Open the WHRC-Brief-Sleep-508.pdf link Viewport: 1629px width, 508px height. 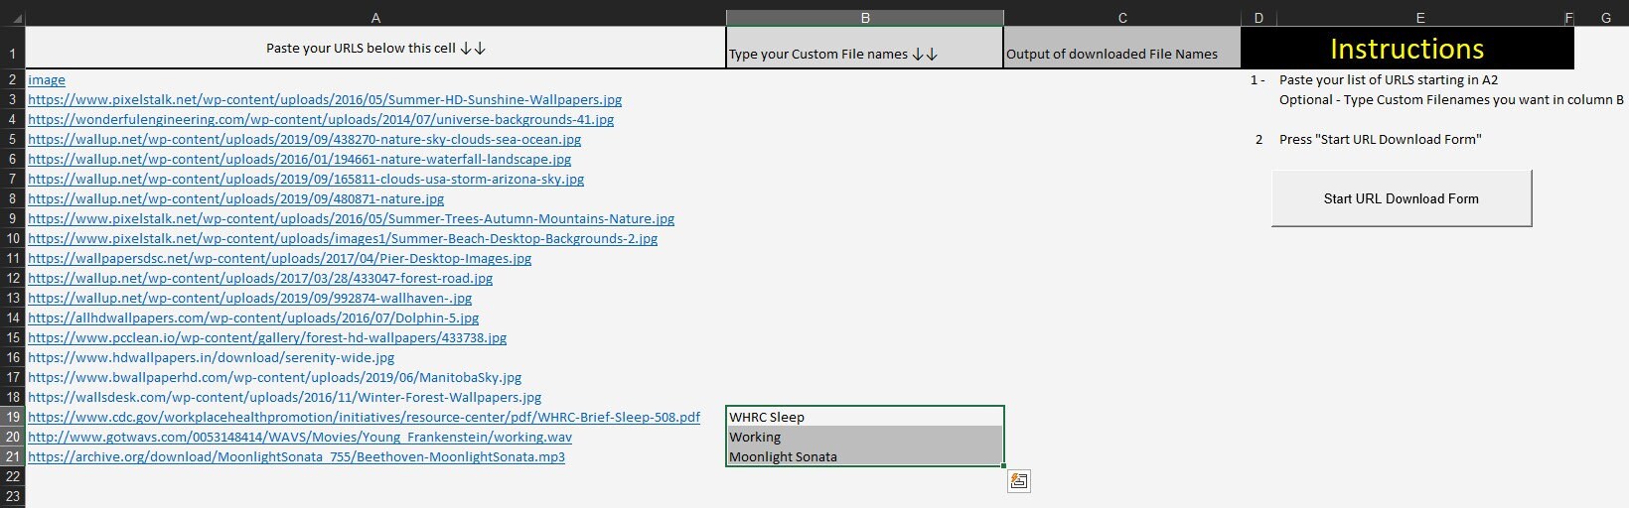point(364,417)
